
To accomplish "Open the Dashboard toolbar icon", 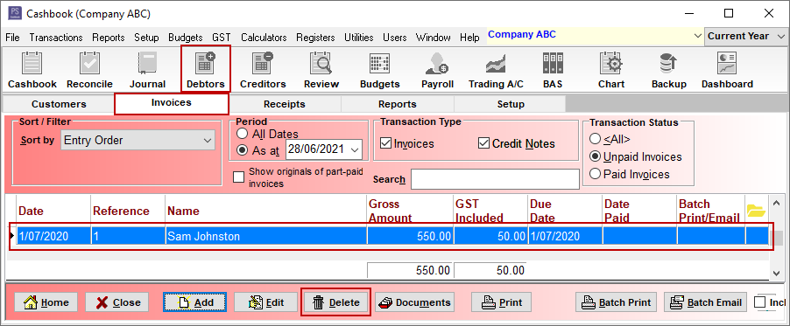I will pos(727,71).
